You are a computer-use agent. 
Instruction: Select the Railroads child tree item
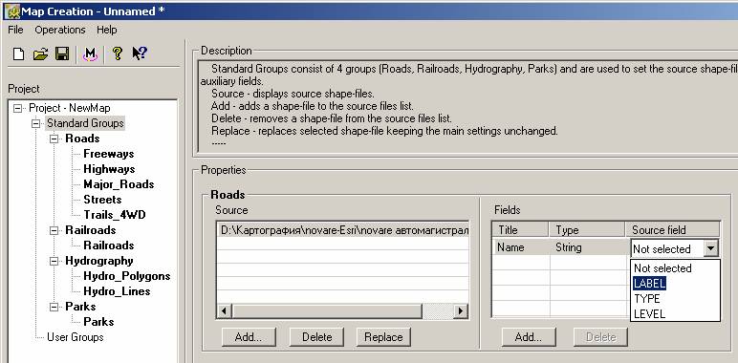click(x=109, y=246)
